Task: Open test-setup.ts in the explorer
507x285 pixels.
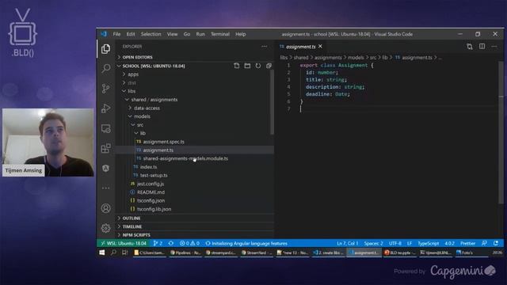Action: 195,175
